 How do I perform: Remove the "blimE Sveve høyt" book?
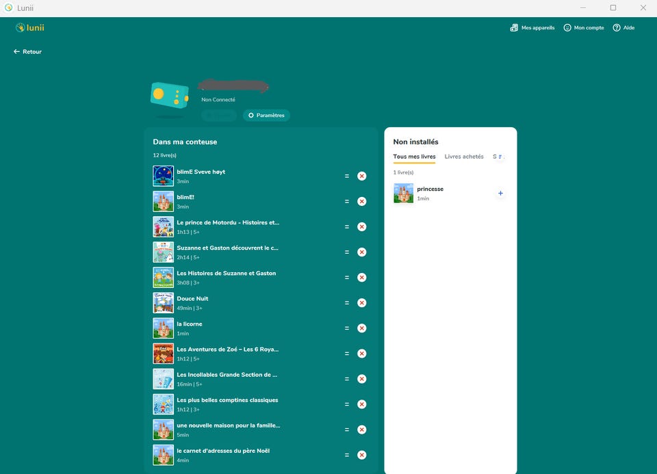pos(361,176)
